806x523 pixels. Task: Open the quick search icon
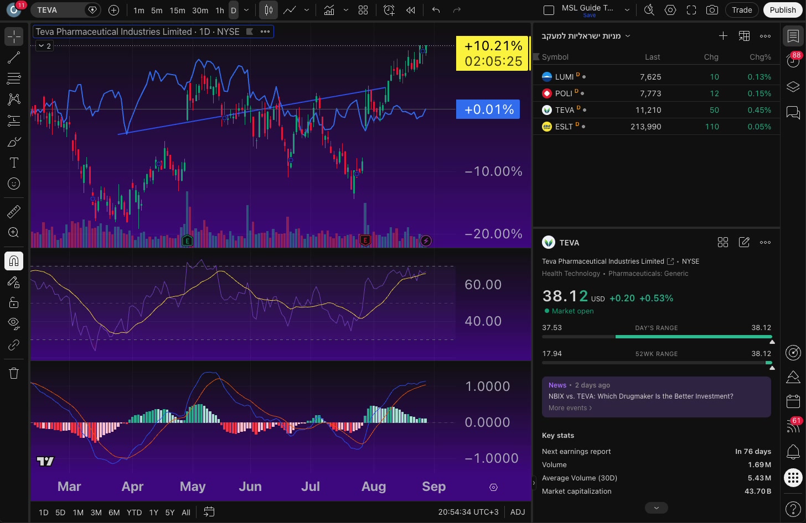[x=649, y=10]
